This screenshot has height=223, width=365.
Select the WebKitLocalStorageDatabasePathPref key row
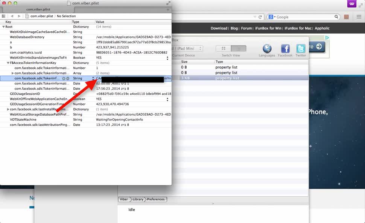tap(86, 115)
